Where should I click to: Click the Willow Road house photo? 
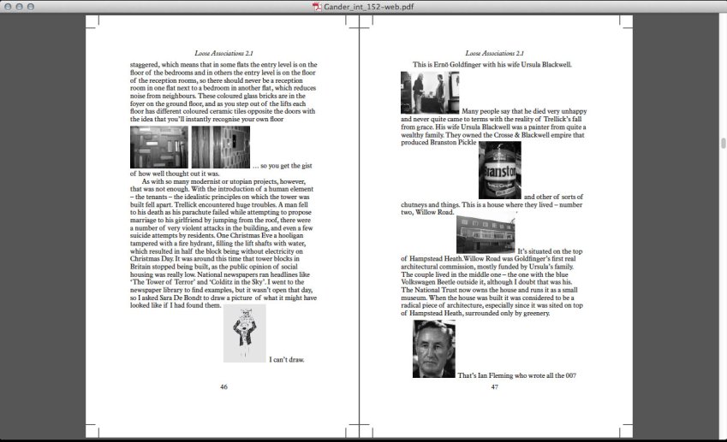pos(486,233)
